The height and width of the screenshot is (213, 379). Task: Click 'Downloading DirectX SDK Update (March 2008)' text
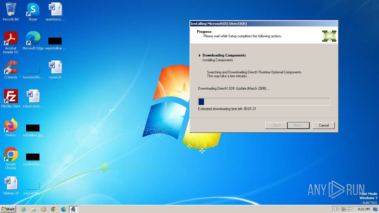234,88
